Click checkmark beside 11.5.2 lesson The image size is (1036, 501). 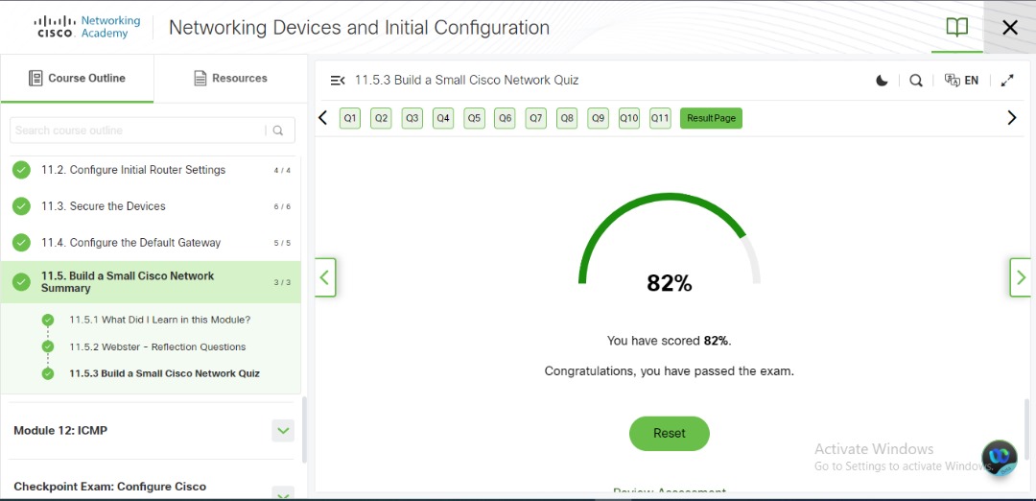[x=48, y=347]
